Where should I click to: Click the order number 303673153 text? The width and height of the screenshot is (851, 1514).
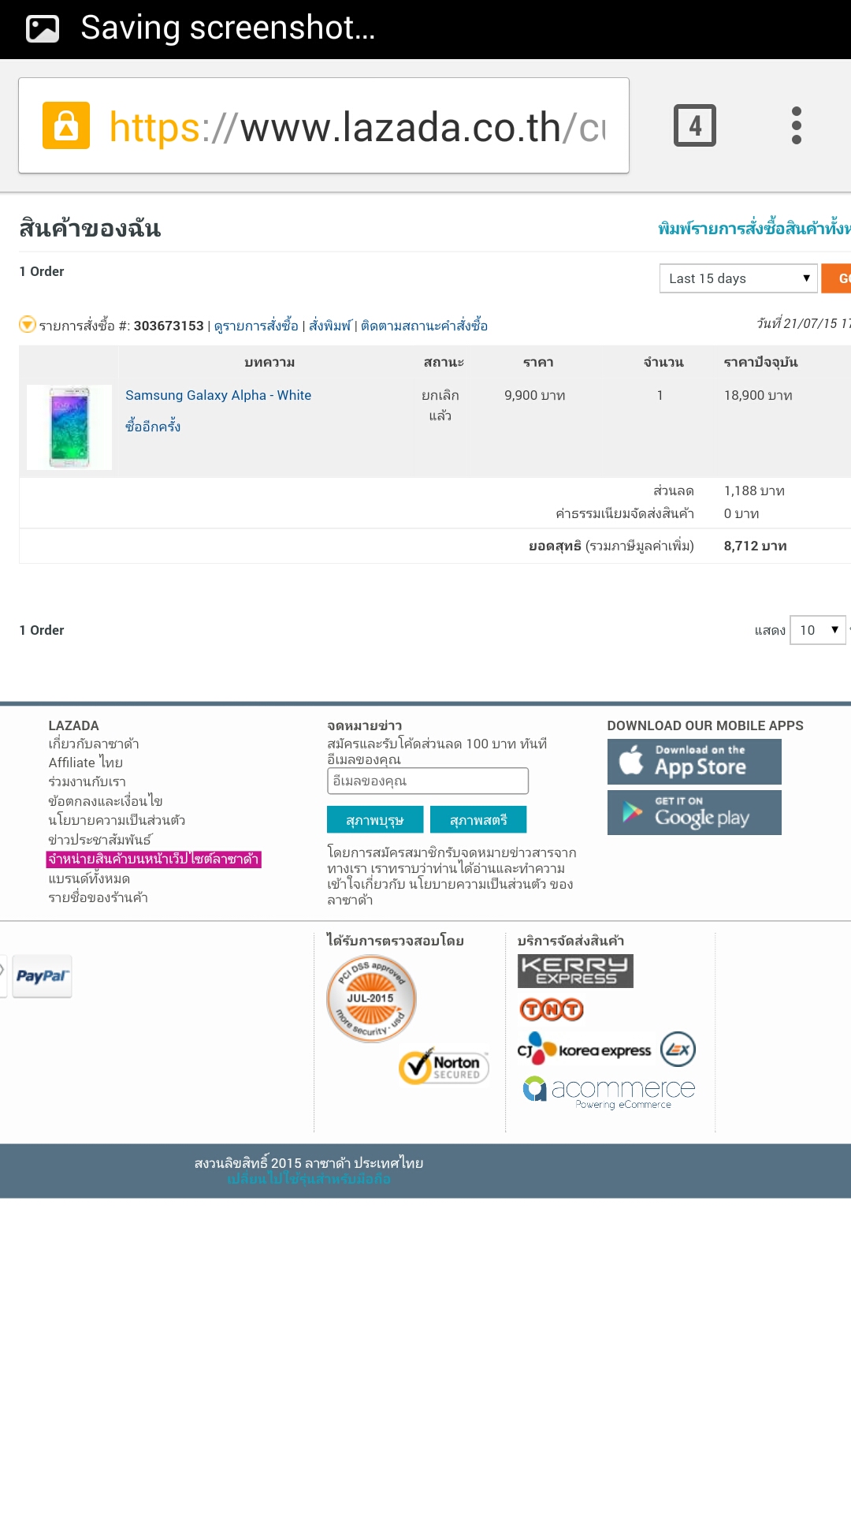click(x=169, y=326)
